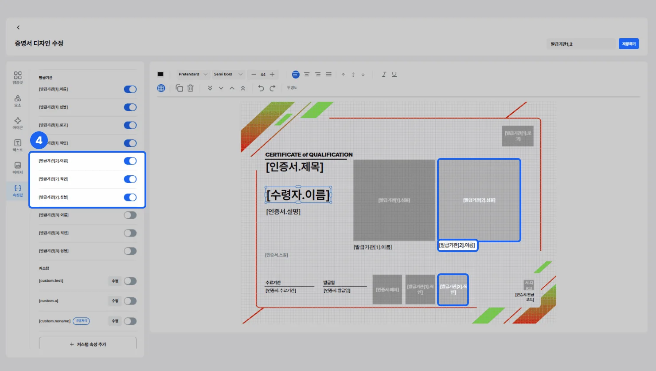Open the 텍스트 sidebar tab
This screenshot has height=371, width=656.
[18, 145]
